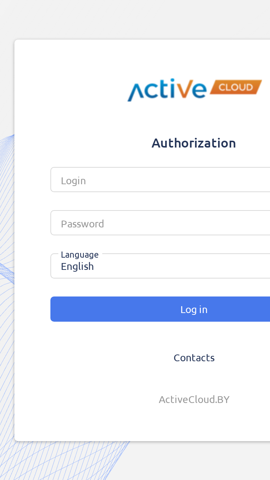Open the Contacts link

[x=194, y=358]
